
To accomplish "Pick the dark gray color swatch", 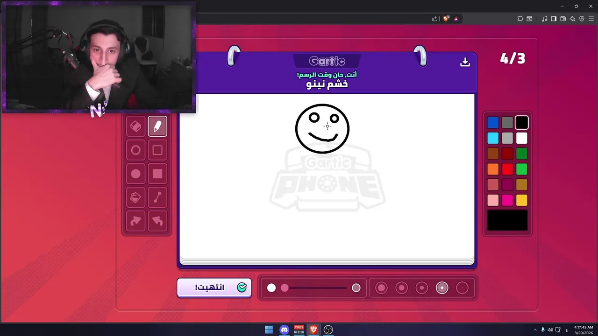I will tap(507, 123).
